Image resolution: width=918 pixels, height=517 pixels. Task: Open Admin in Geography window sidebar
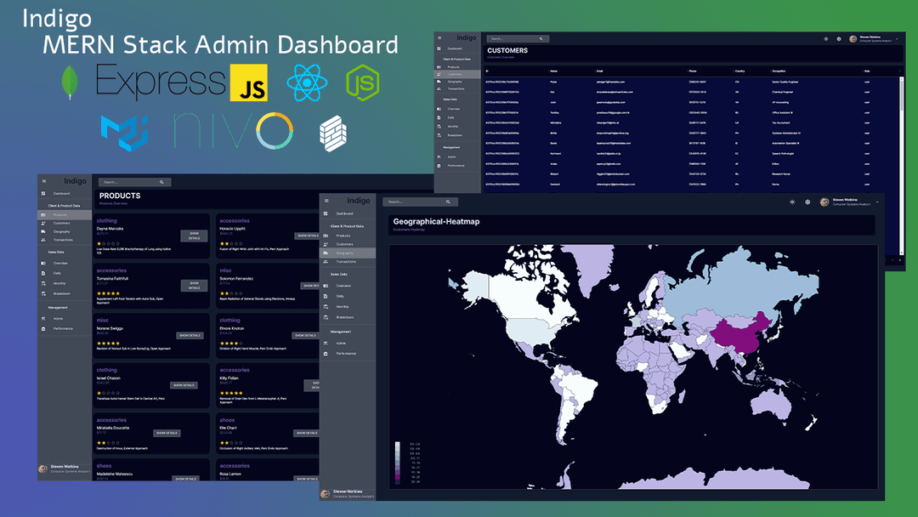348,343
